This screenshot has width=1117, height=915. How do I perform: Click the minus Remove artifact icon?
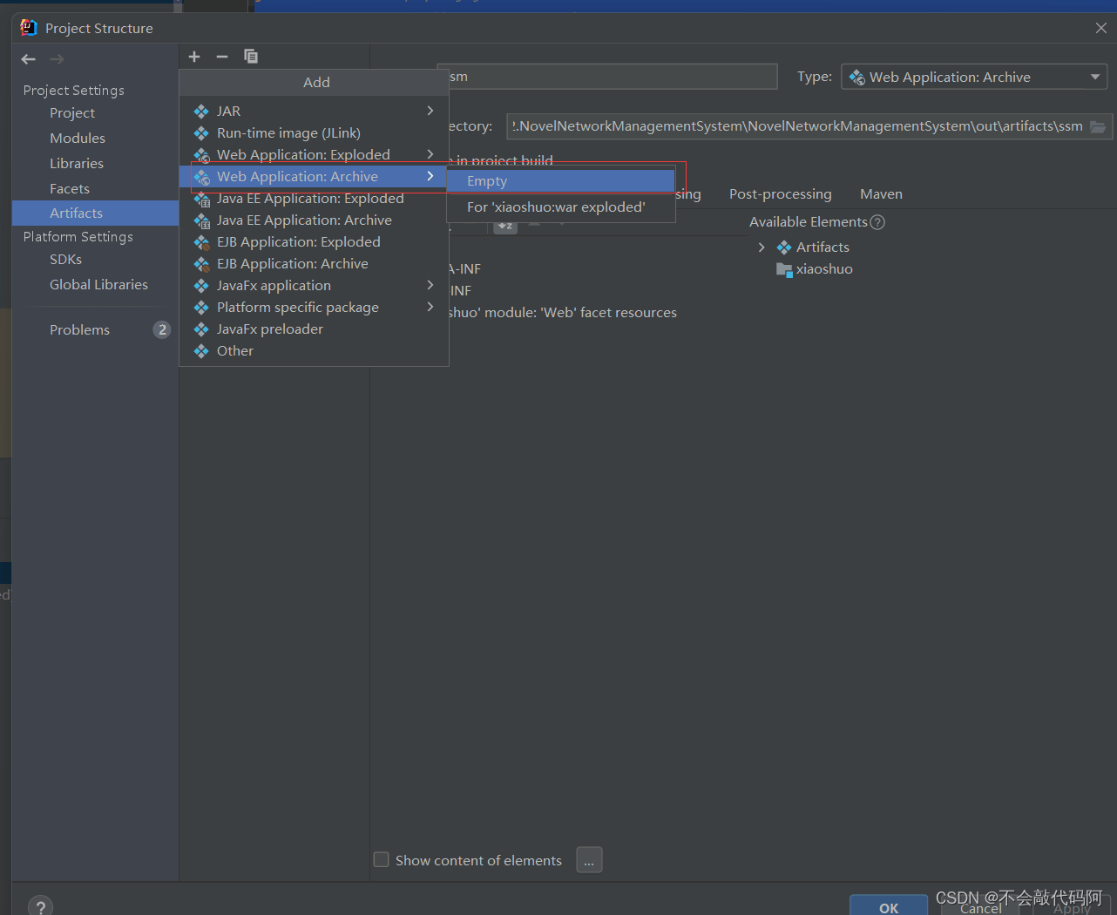click(222, 57)
